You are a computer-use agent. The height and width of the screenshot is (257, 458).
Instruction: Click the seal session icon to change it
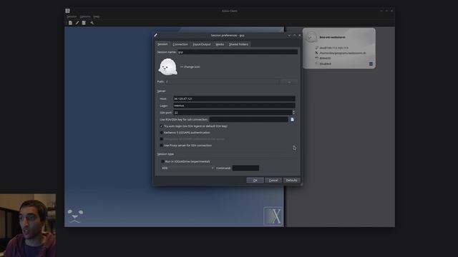(167, 66)
